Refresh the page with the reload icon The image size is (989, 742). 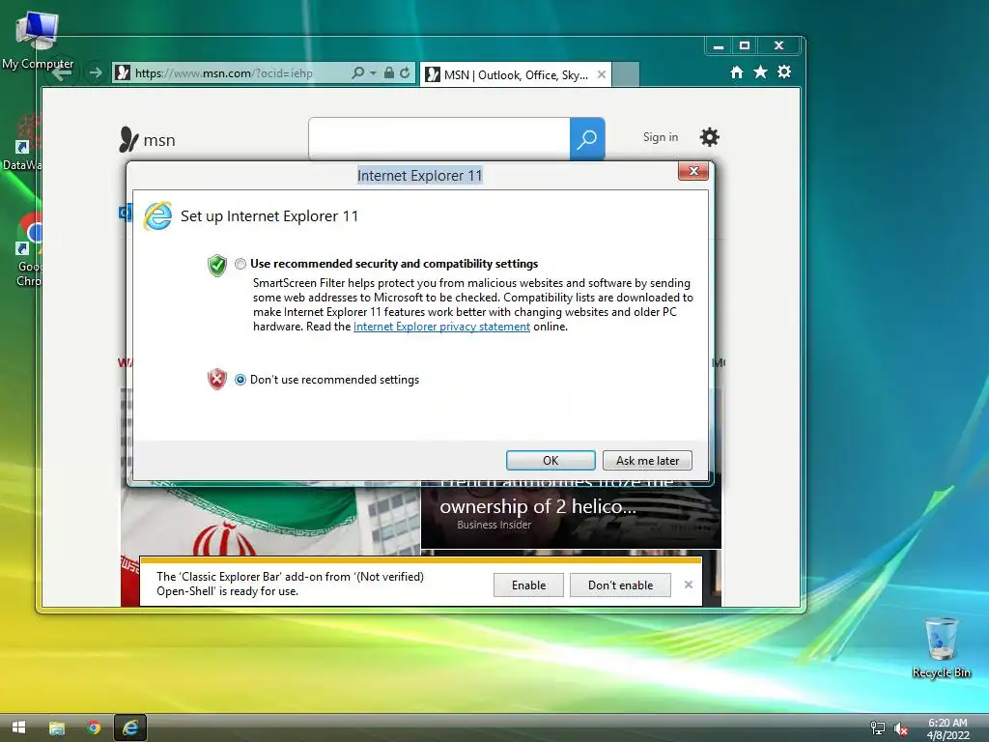[405, 73]
